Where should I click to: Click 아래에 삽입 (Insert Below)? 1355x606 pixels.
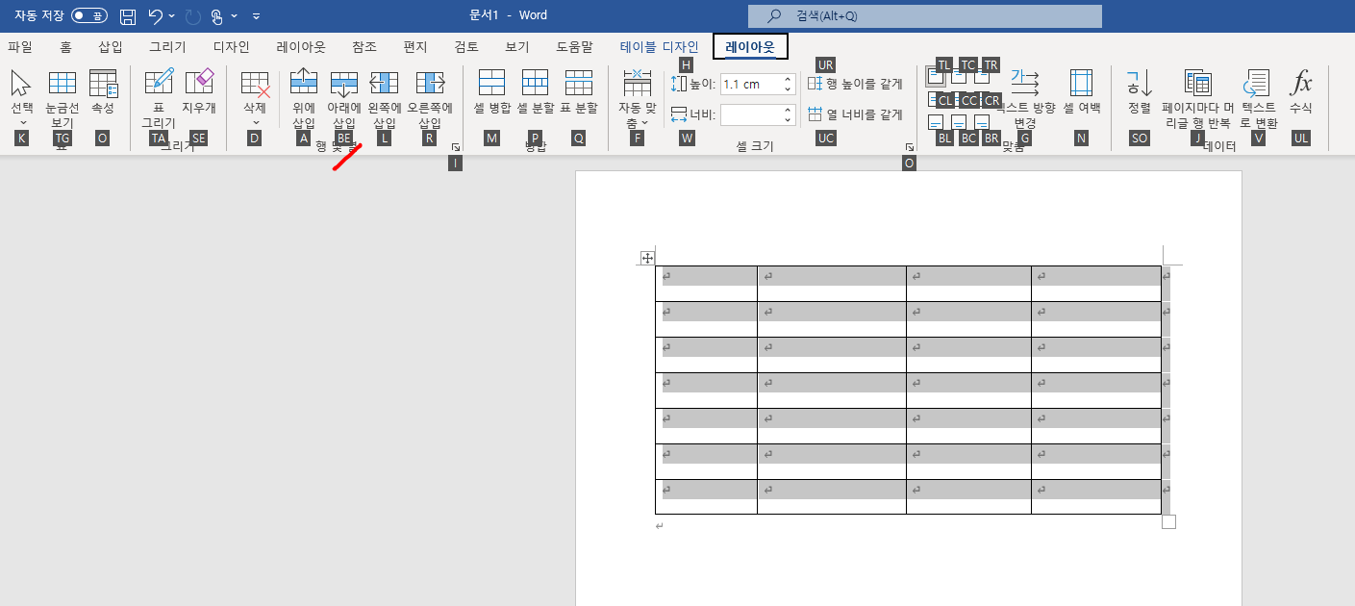pyautogui.click(x=344, y=100)
